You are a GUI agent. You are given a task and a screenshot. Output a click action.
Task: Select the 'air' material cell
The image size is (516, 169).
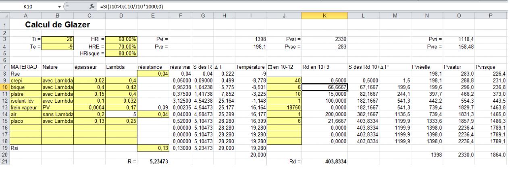(25, 115)
